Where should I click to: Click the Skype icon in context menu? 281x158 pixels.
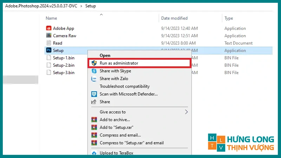tap(94, 71)
